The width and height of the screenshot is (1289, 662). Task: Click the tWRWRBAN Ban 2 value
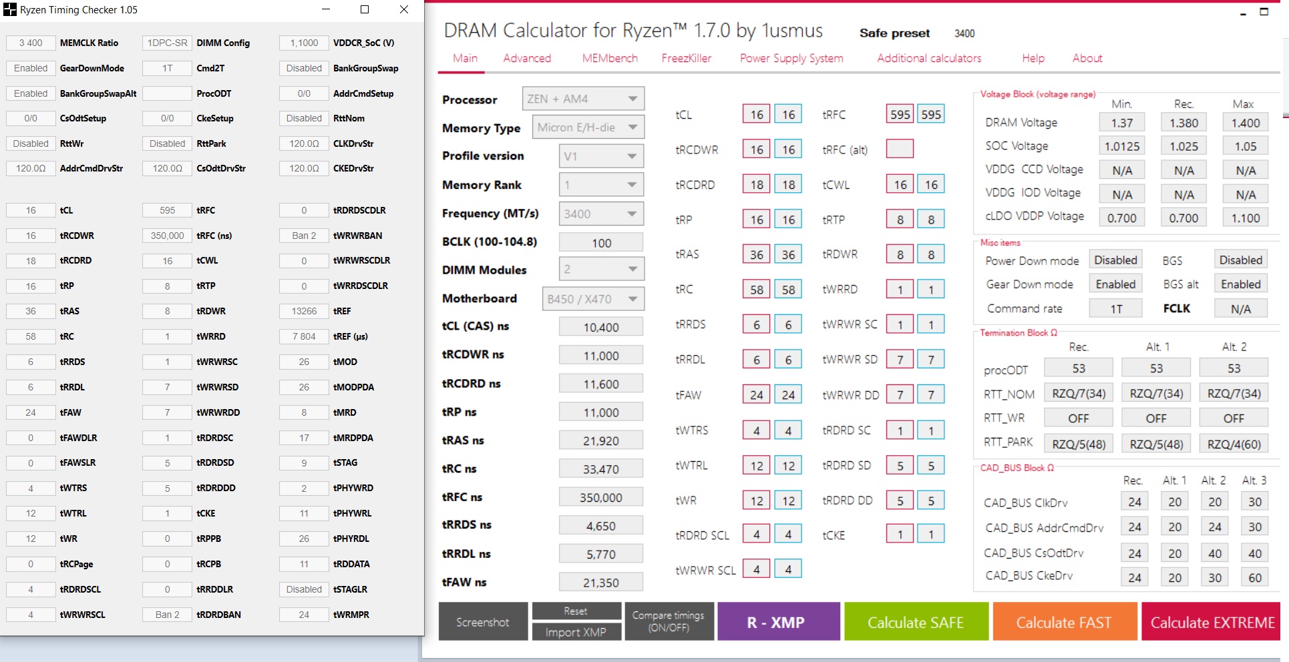pyautogui.click(x=304, y=236)
